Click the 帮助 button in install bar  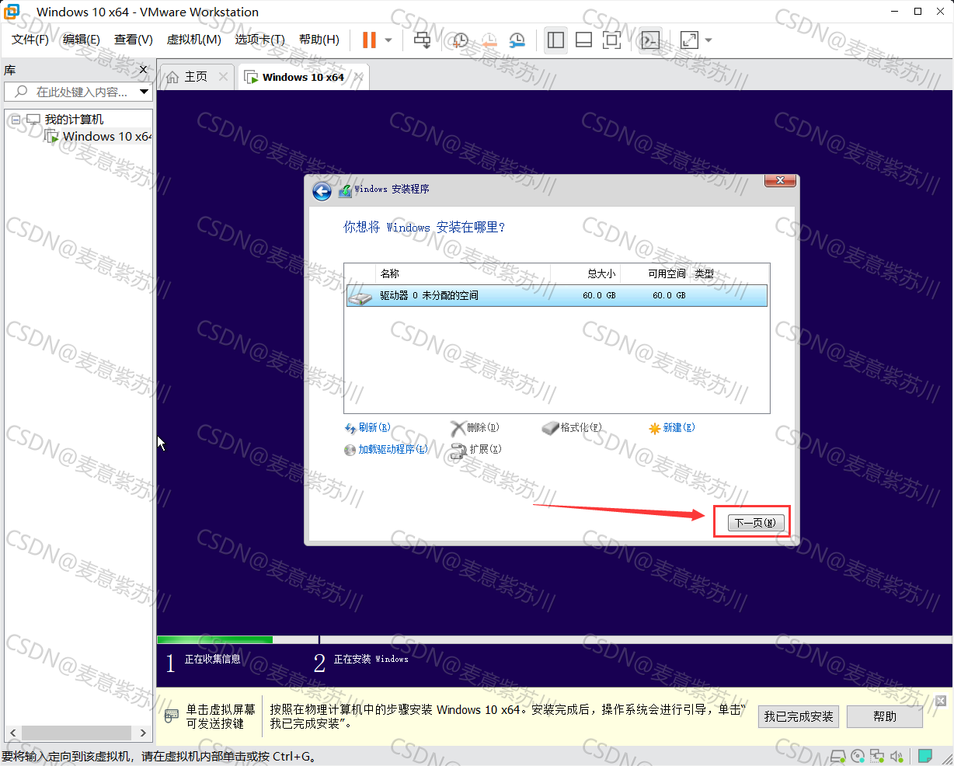pyautogui.click(x=885, y=716)
